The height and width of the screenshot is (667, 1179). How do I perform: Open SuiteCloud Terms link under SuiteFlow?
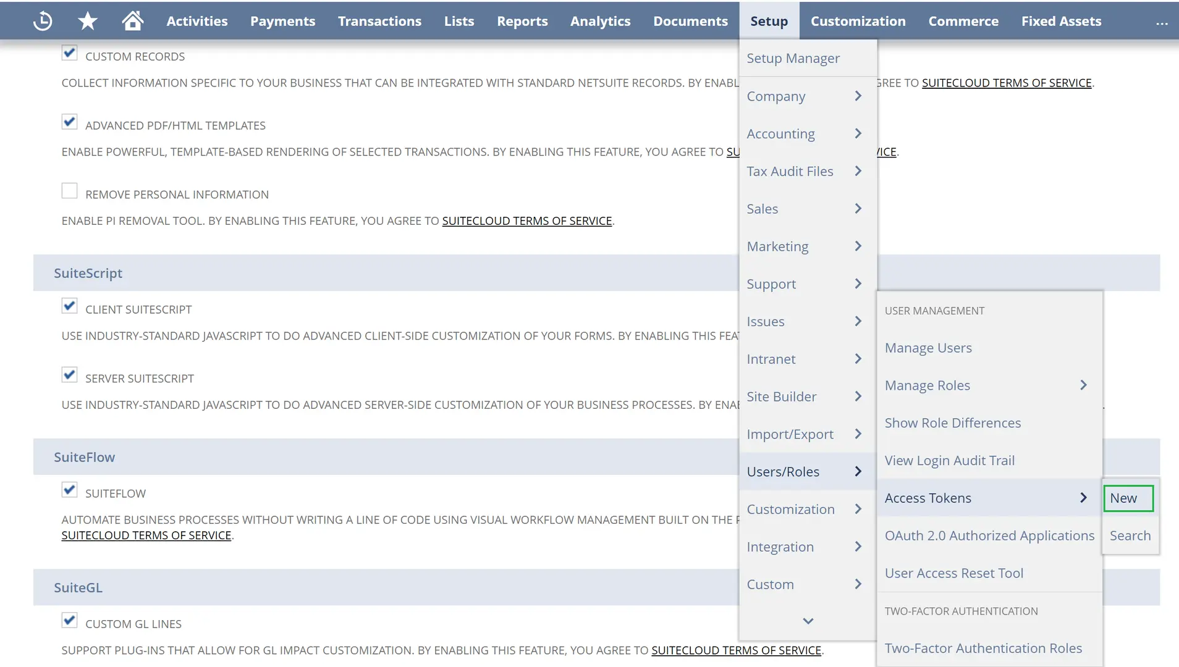point(146,535)
